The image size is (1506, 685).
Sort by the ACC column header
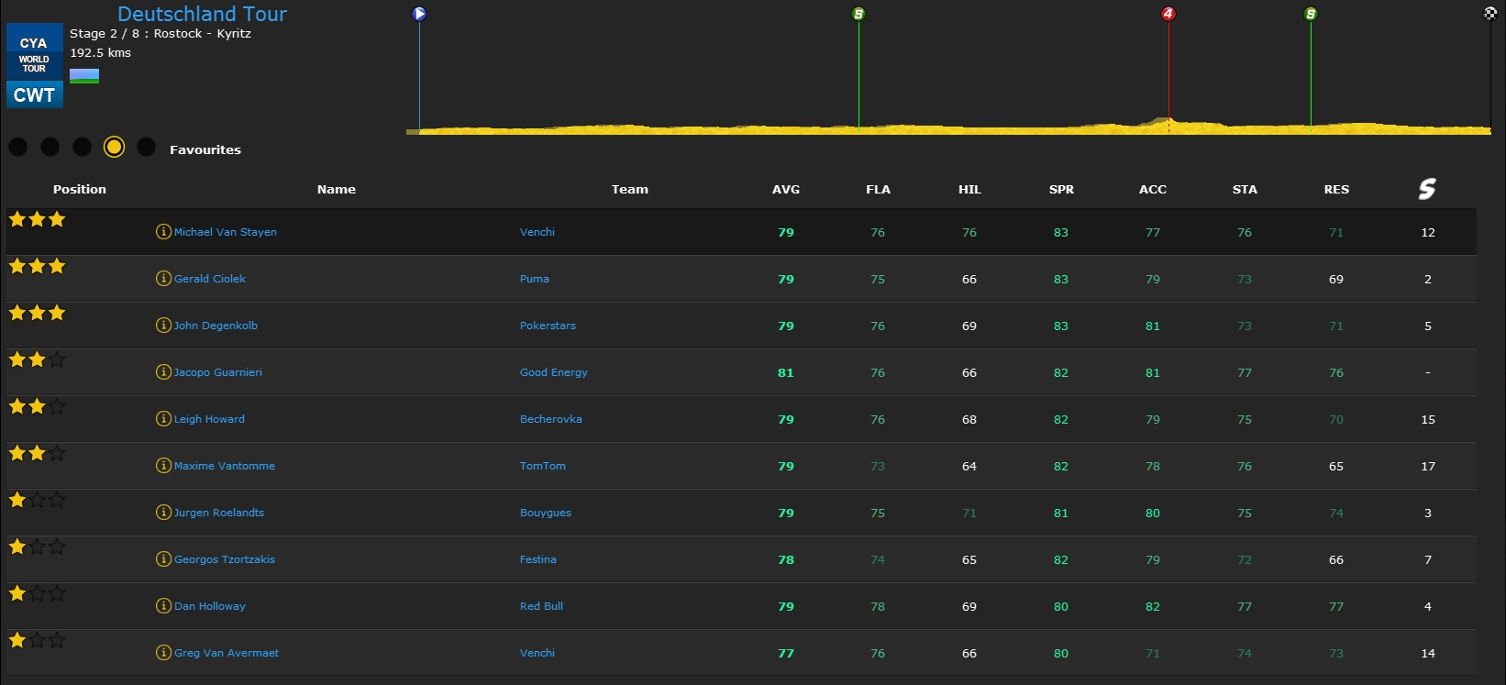pos(1153,189)
